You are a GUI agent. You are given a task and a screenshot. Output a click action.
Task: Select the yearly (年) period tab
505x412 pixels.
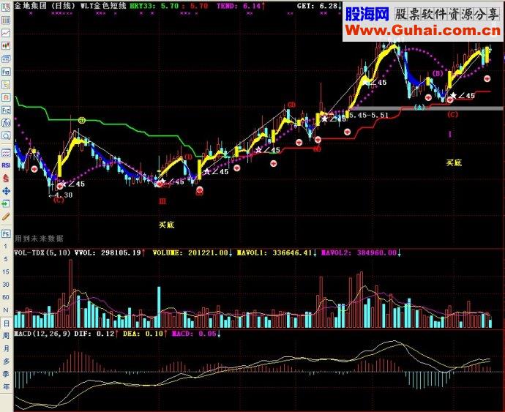(x=6, y=386)
